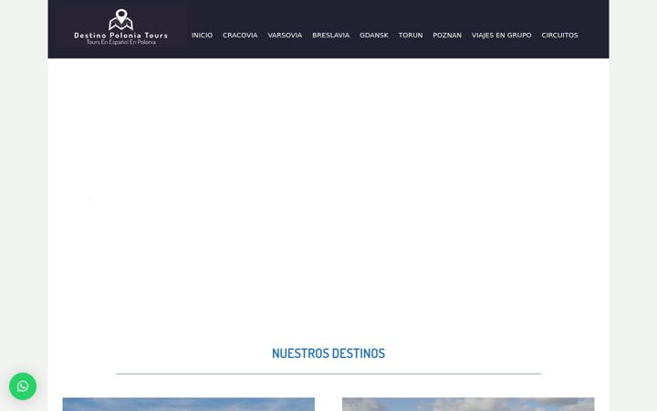
Task: Select GDANSK in the navigation bar
Action: click(374, 36)
